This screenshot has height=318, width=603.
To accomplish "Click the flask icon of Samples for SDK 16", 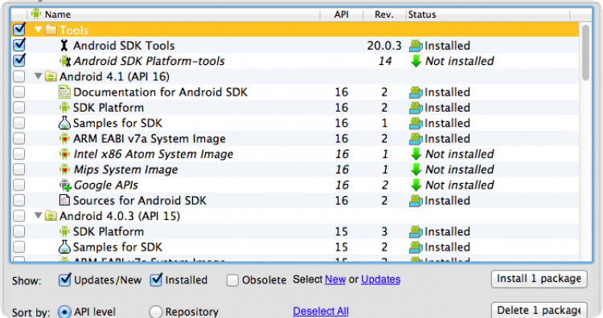I will pos(64,123).
